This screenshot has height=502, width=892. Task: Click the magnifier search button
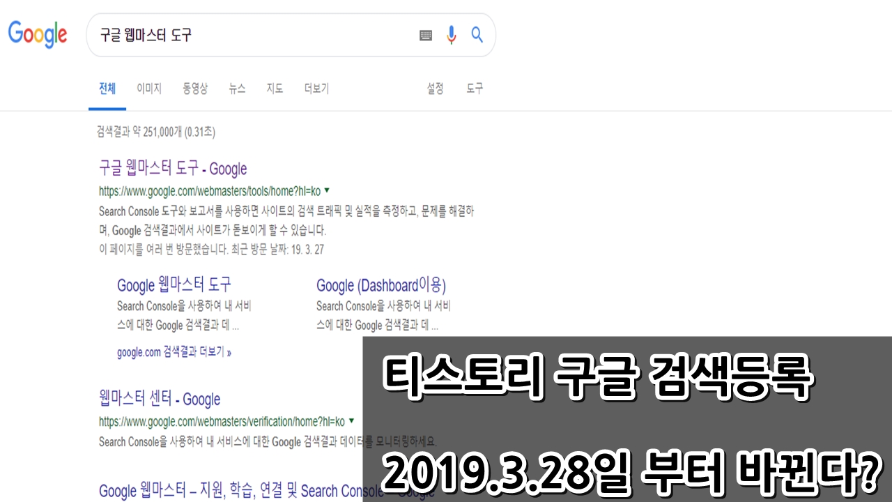coord(477,34)
